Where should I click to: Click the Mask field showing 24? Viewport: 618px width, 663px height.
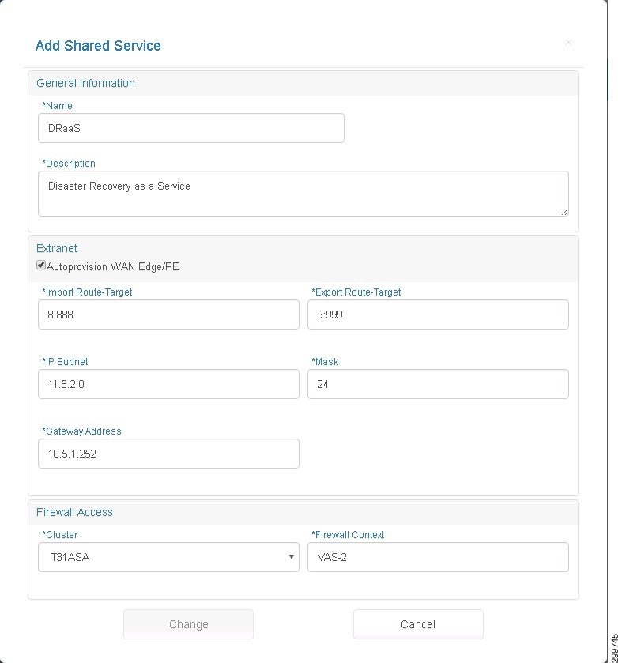pos(438,384)
